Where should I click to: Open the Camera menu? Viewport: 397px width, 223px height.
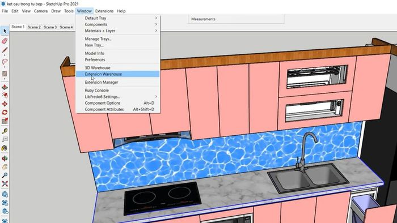click(41, 11)
